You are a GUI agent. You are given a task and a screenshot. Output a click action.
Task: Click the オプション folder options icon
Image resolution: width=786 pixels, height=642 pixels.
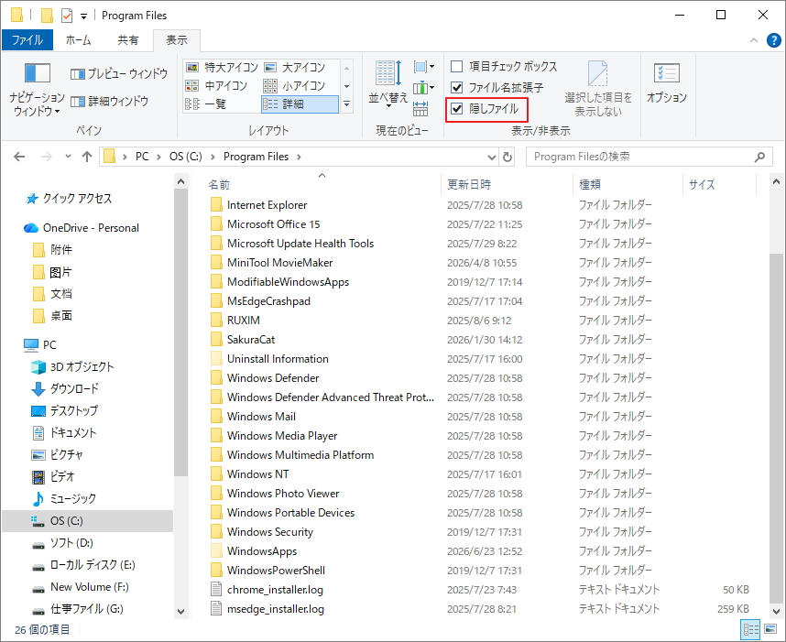(x=666, y=82)
